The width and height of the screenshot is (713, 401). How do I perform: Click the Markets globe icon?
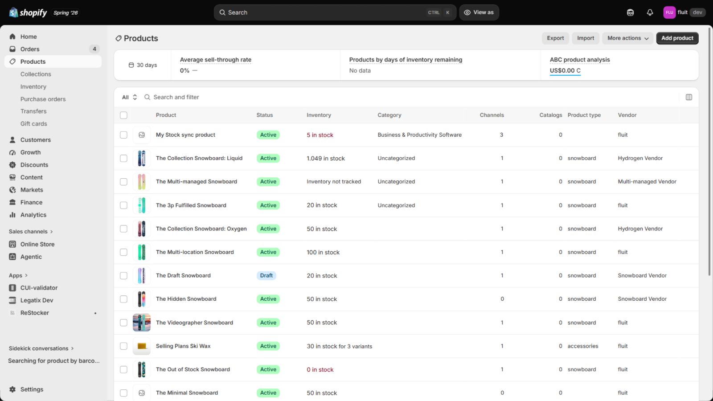[x=12, y=190]
